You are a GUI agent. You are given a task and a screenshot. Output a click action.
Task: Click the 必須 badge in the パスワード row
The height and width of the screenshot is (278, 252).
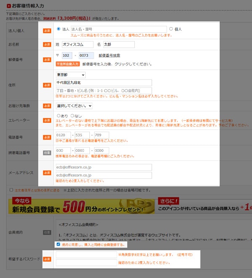(x=47, y=259)
